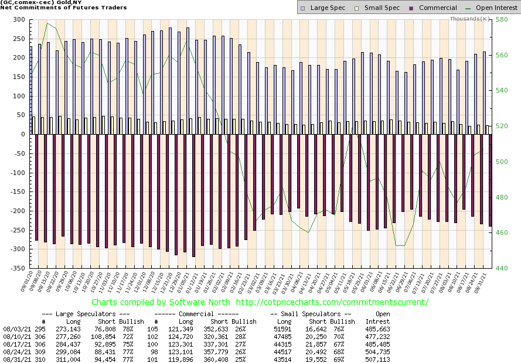Click the 580 label on right axis

pyautogui.click(x=502, y=19)
